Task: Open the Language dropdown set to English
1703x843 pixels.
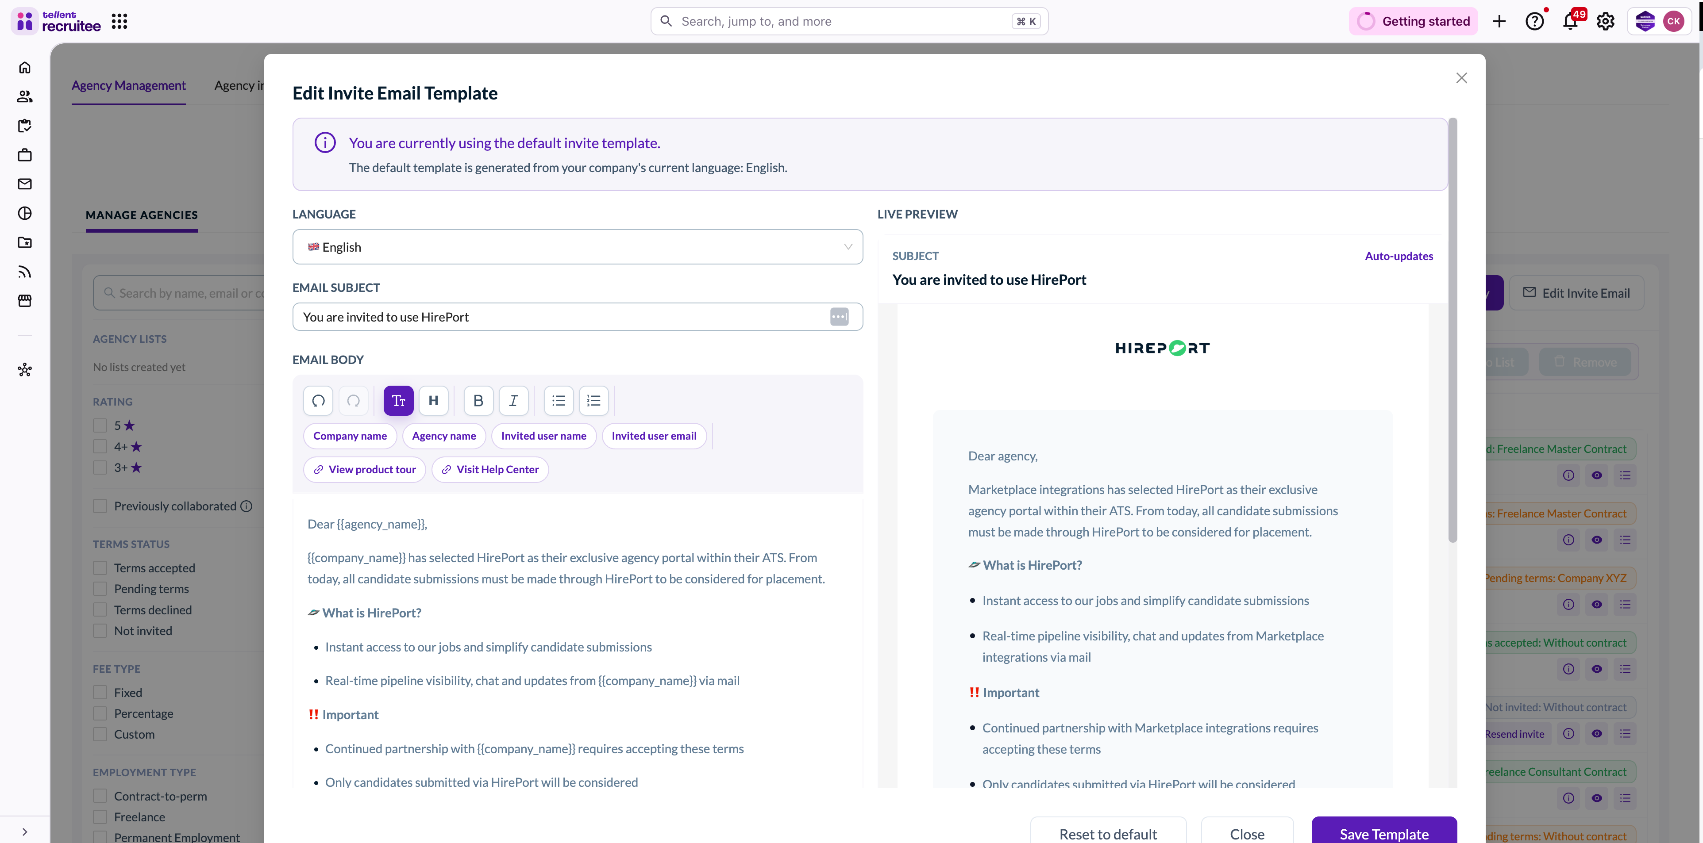Action: (x=577, y=247)
